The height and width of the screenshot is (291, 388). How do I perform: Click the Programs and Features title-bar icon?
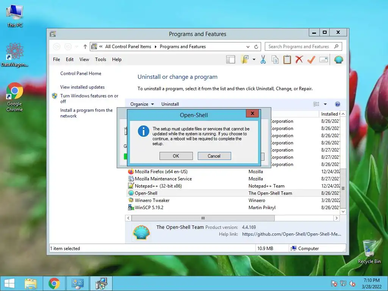coord(53,34)
